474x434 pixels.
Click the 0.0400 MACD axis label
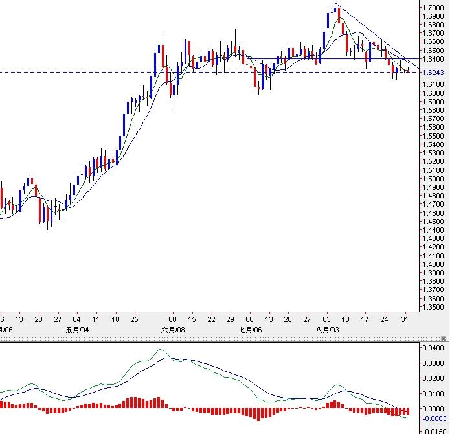[x=433, y=348]
